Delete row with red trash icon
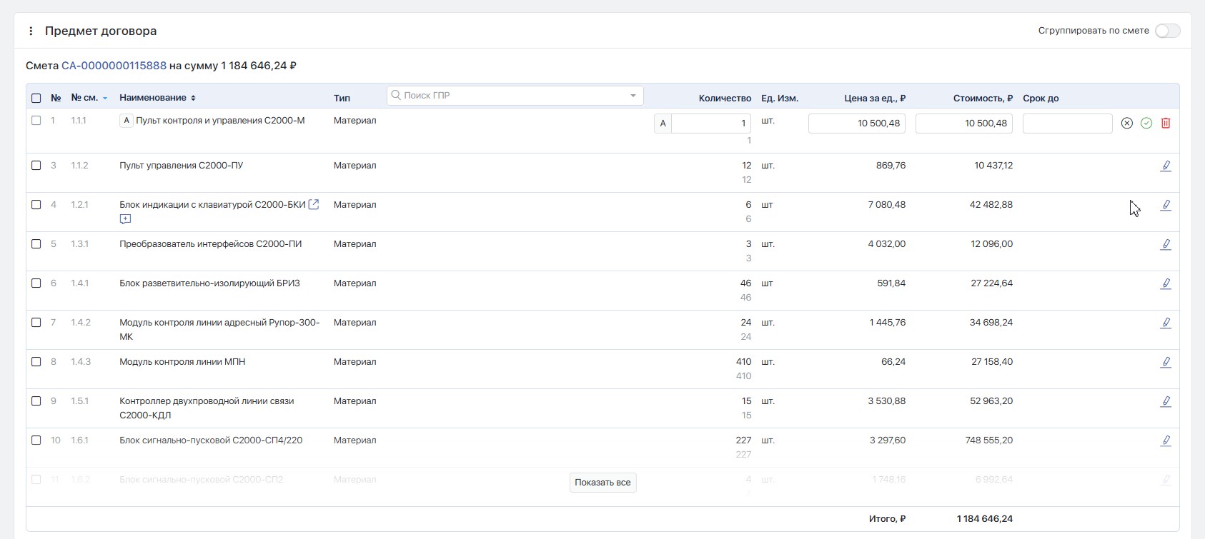The height and width of the screenshot is (539, 1205). [x=1166, y=124]
